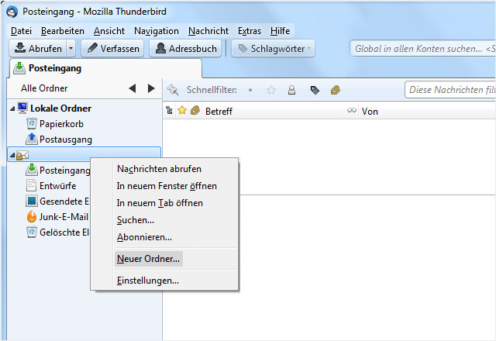The height and width of the screenshot is (341, 496).
Task: Choose Einstellungen... from context menu
Action: point(148,281)
